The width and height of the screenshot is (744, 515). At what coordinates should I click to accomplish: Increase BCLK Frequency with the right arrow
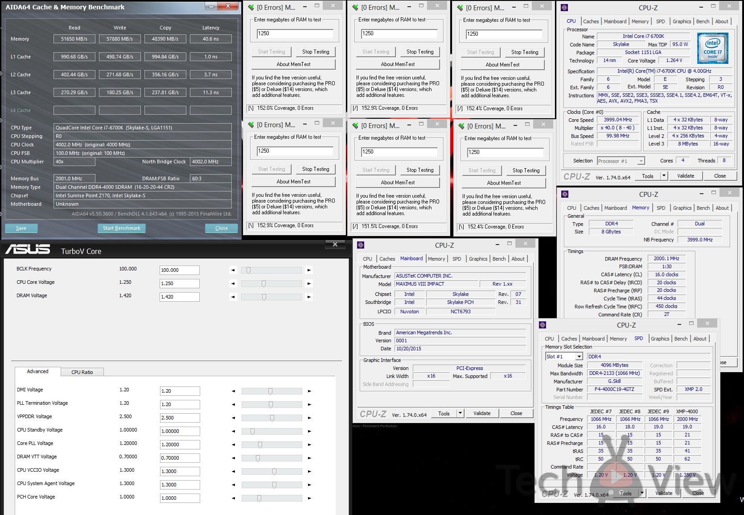[x=309, y=270]
